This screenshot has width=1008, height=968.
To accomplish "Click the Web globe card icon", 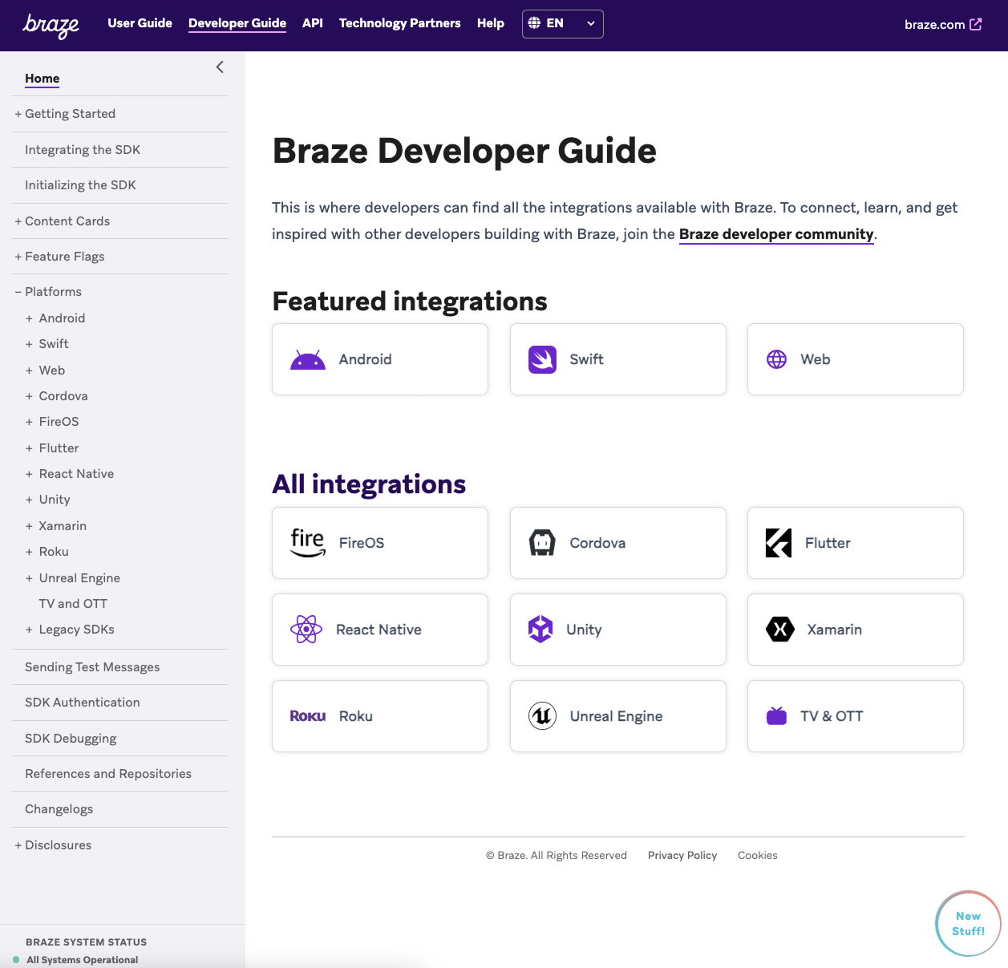I will click(777, 359).
